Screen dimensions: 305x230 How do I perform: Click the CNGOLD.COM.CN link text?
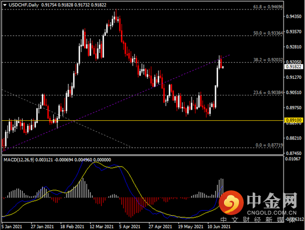[272, 213]
